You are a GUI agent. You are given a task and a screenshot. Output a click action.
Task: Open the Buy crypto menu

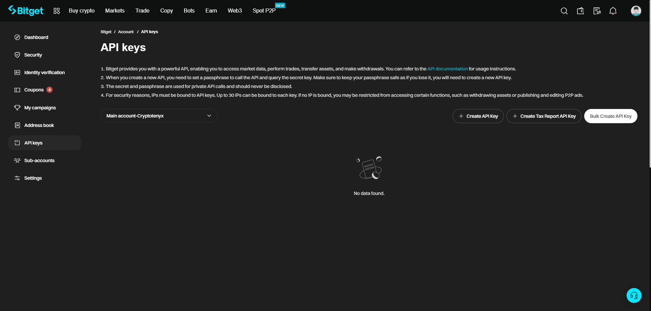click(82, 11)
